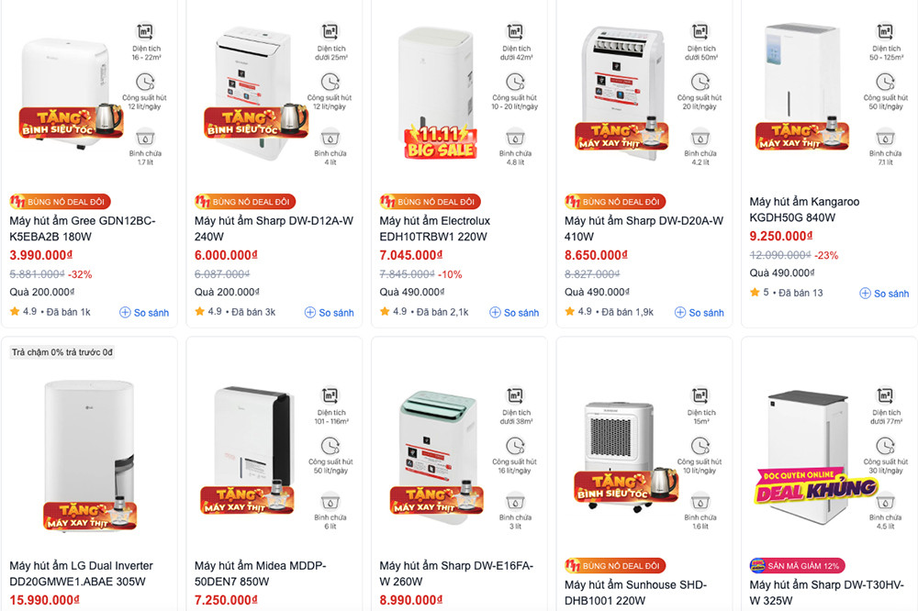Screen dimensions: 918x611
Task: Click the area icon on Gree product
Action: [x=144, y=32]
